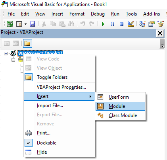Open the Debug menu
The width and height of the screenshot is (167, 160).
pos(98,14)
